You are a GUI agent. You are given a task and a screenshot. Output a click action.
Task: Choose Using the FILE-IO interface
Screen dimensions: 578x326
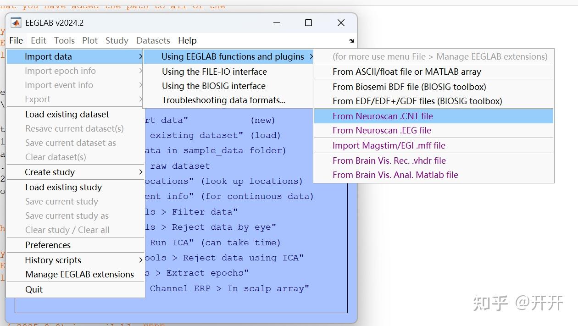[x=228, y=72]
